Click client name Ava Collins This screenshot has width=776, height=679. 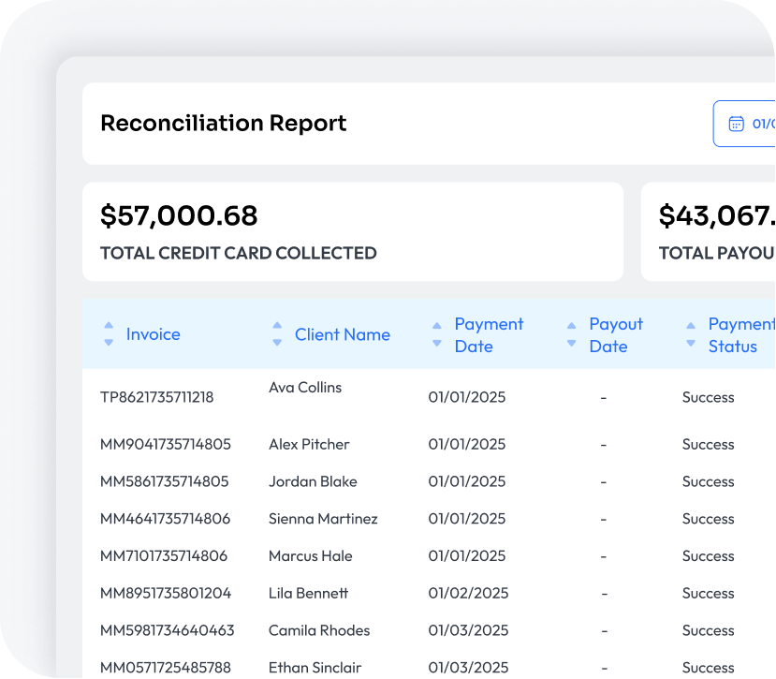pyautogui.click(x=305, y=387)
